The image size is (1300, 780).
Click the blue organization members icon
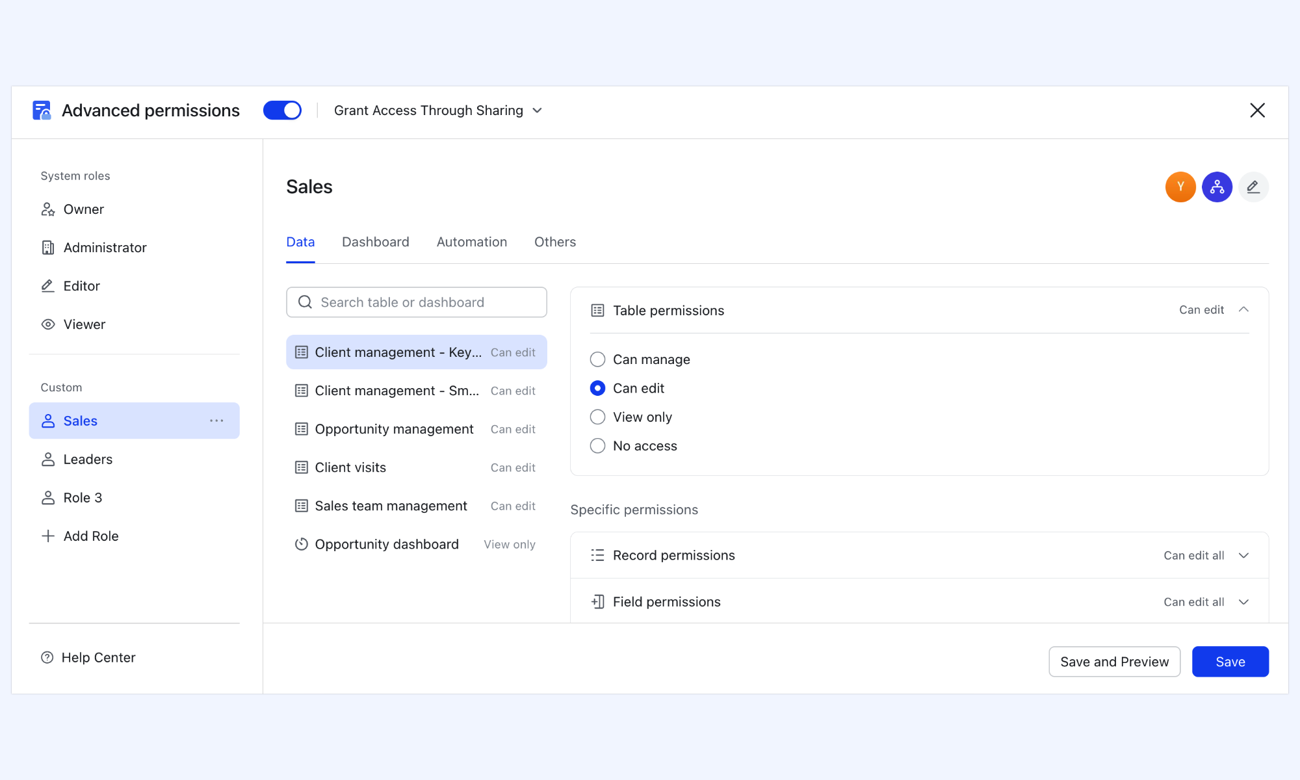[1217, 187]
